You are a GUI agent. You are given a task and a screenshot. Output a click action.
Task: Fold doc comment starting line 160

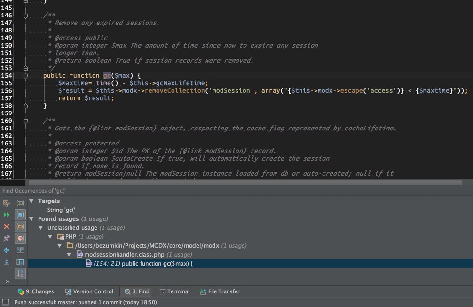pyautogui.click(x=26, y=121)
